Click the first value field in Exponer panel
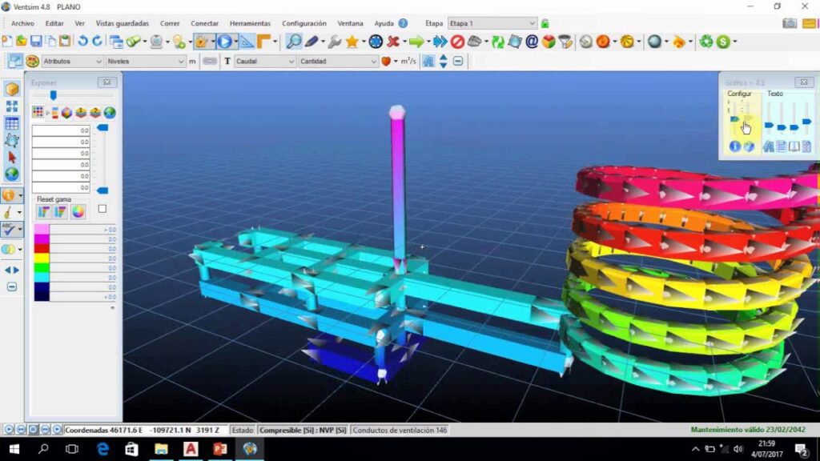Image resolution: width=820 pixels, height=461 pixels. pos(61,130)
